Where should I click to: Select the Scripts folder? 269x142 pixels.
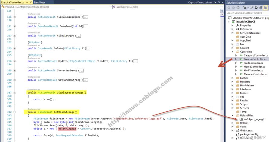pyautogui.click(x=244, y=104)
